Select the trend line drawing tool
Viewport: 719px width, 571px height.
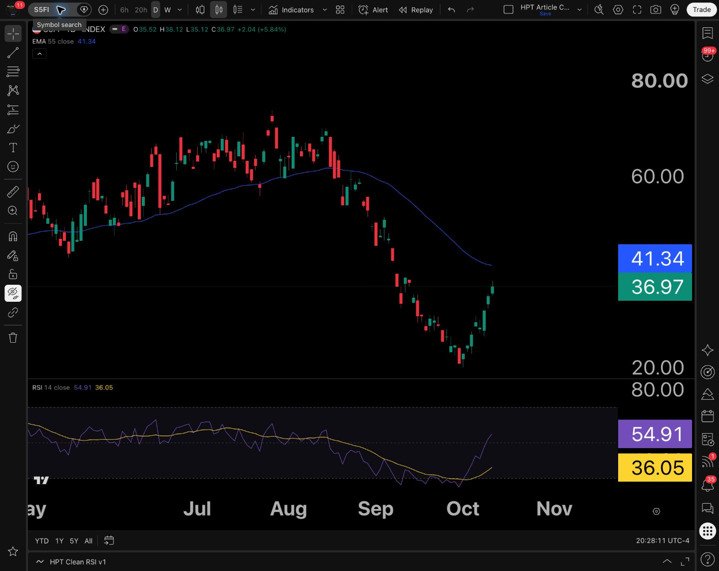pos(13,52)
